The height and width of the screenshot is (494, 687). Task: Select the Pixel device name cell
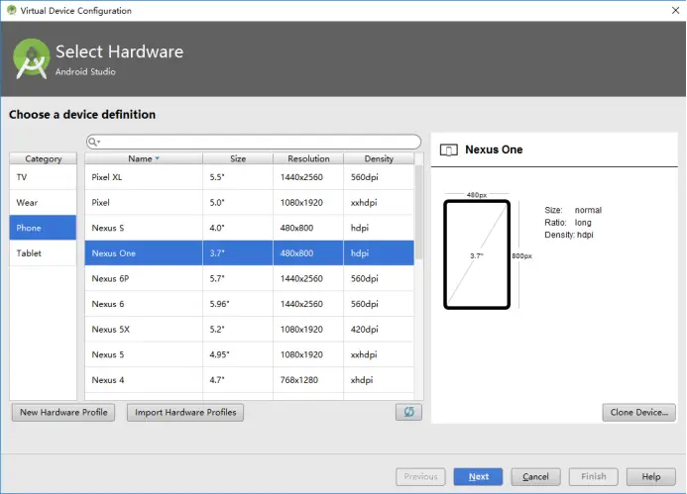pyautogui.click(x=144, y=203)
